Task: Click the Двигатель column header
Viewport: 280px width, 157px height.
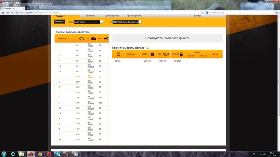Action: (x=62, y=38)
